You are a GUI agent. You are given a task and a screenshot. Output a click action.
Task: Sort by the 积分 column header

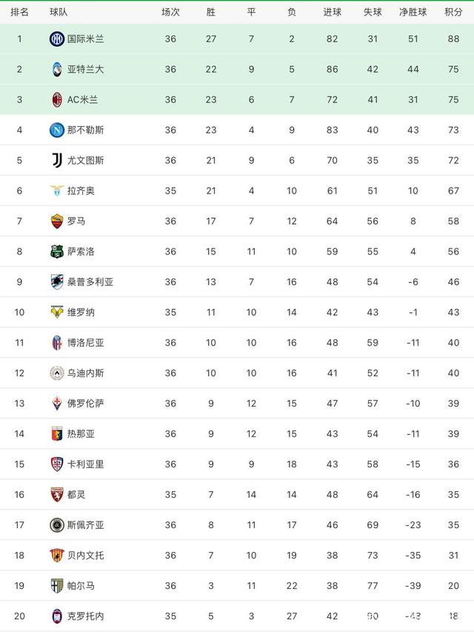pos(453,12)
